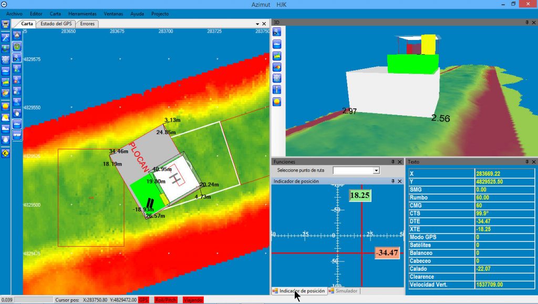Click the green 18.25 value box
Image resolution: width=538 pixels, height=304 pixels.
[360, 195]
